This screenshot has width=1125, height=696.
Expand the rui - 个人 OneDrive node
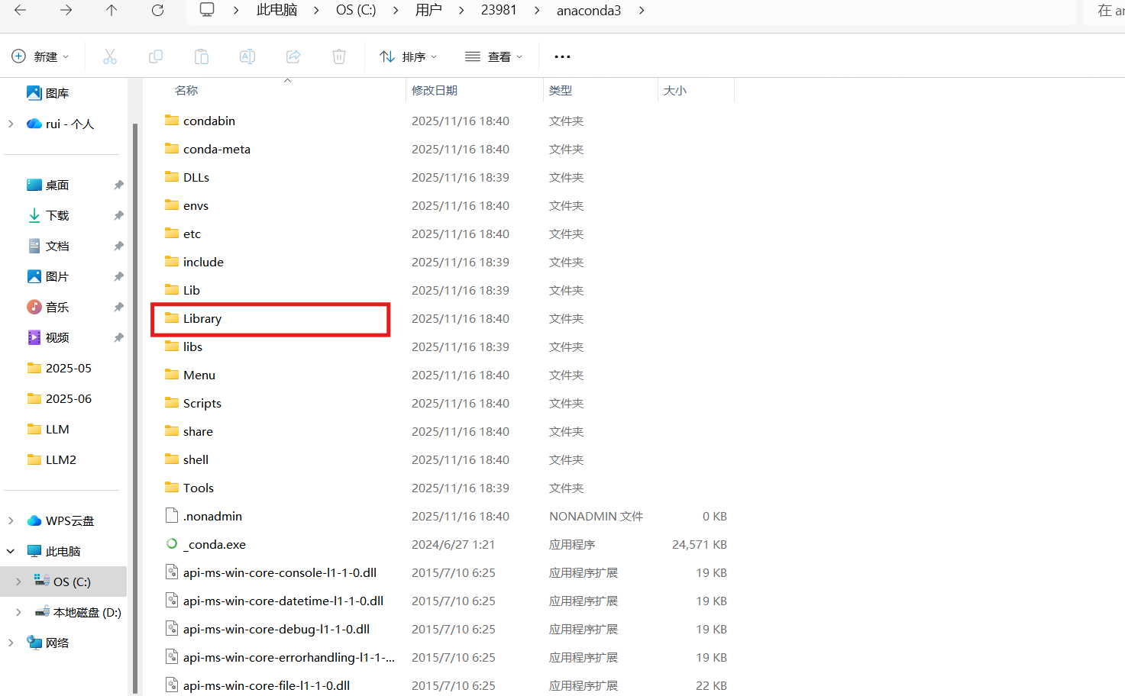[x=11, y=124]
